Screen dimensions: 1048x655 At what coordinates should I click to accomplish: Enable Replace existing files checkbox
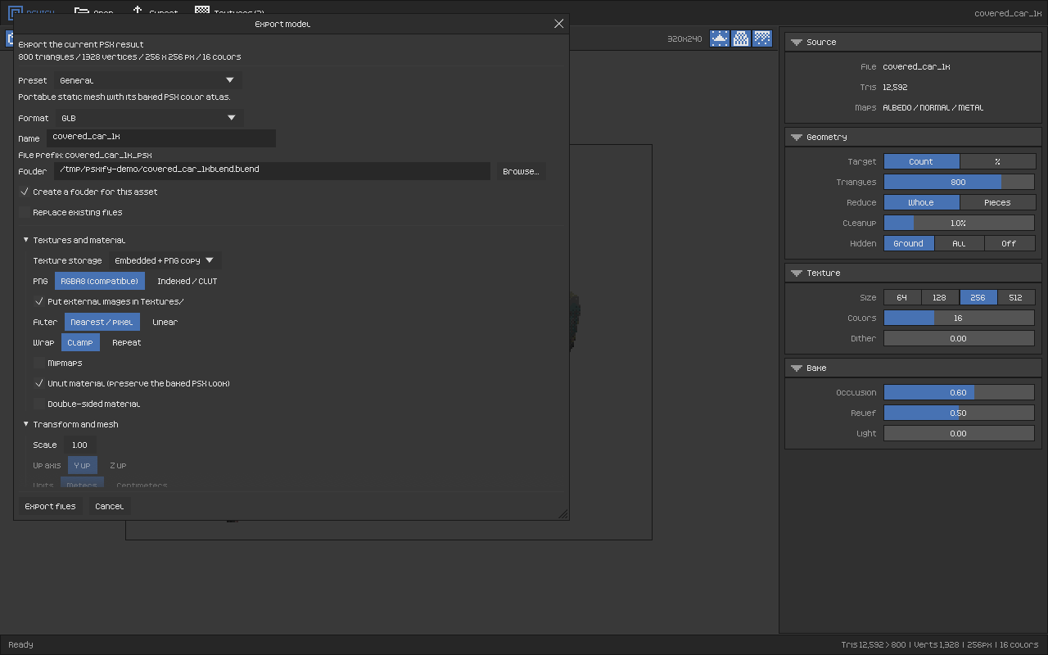(25, 212)
